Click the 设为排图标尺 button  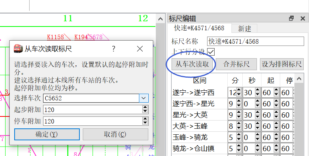click(x=282, y=64)
